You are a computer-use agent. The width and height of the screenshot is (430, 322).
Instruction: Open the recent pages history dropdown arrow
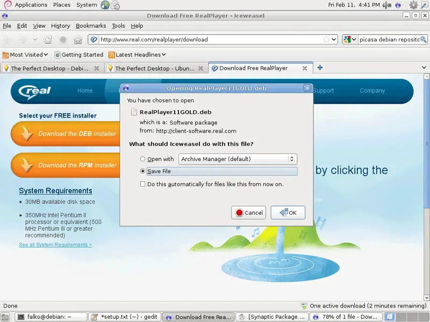35,39
